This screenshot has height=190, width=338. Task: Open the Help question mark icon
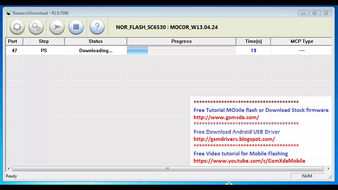pyautogui.click(x=97, y=27)
